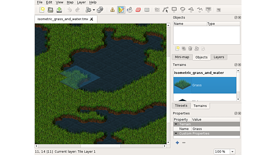Image resolution: width=276 pixels, height=155 pixels.
Task: Open the zoom level 100 % dropdown
Action: click(232, 152)
